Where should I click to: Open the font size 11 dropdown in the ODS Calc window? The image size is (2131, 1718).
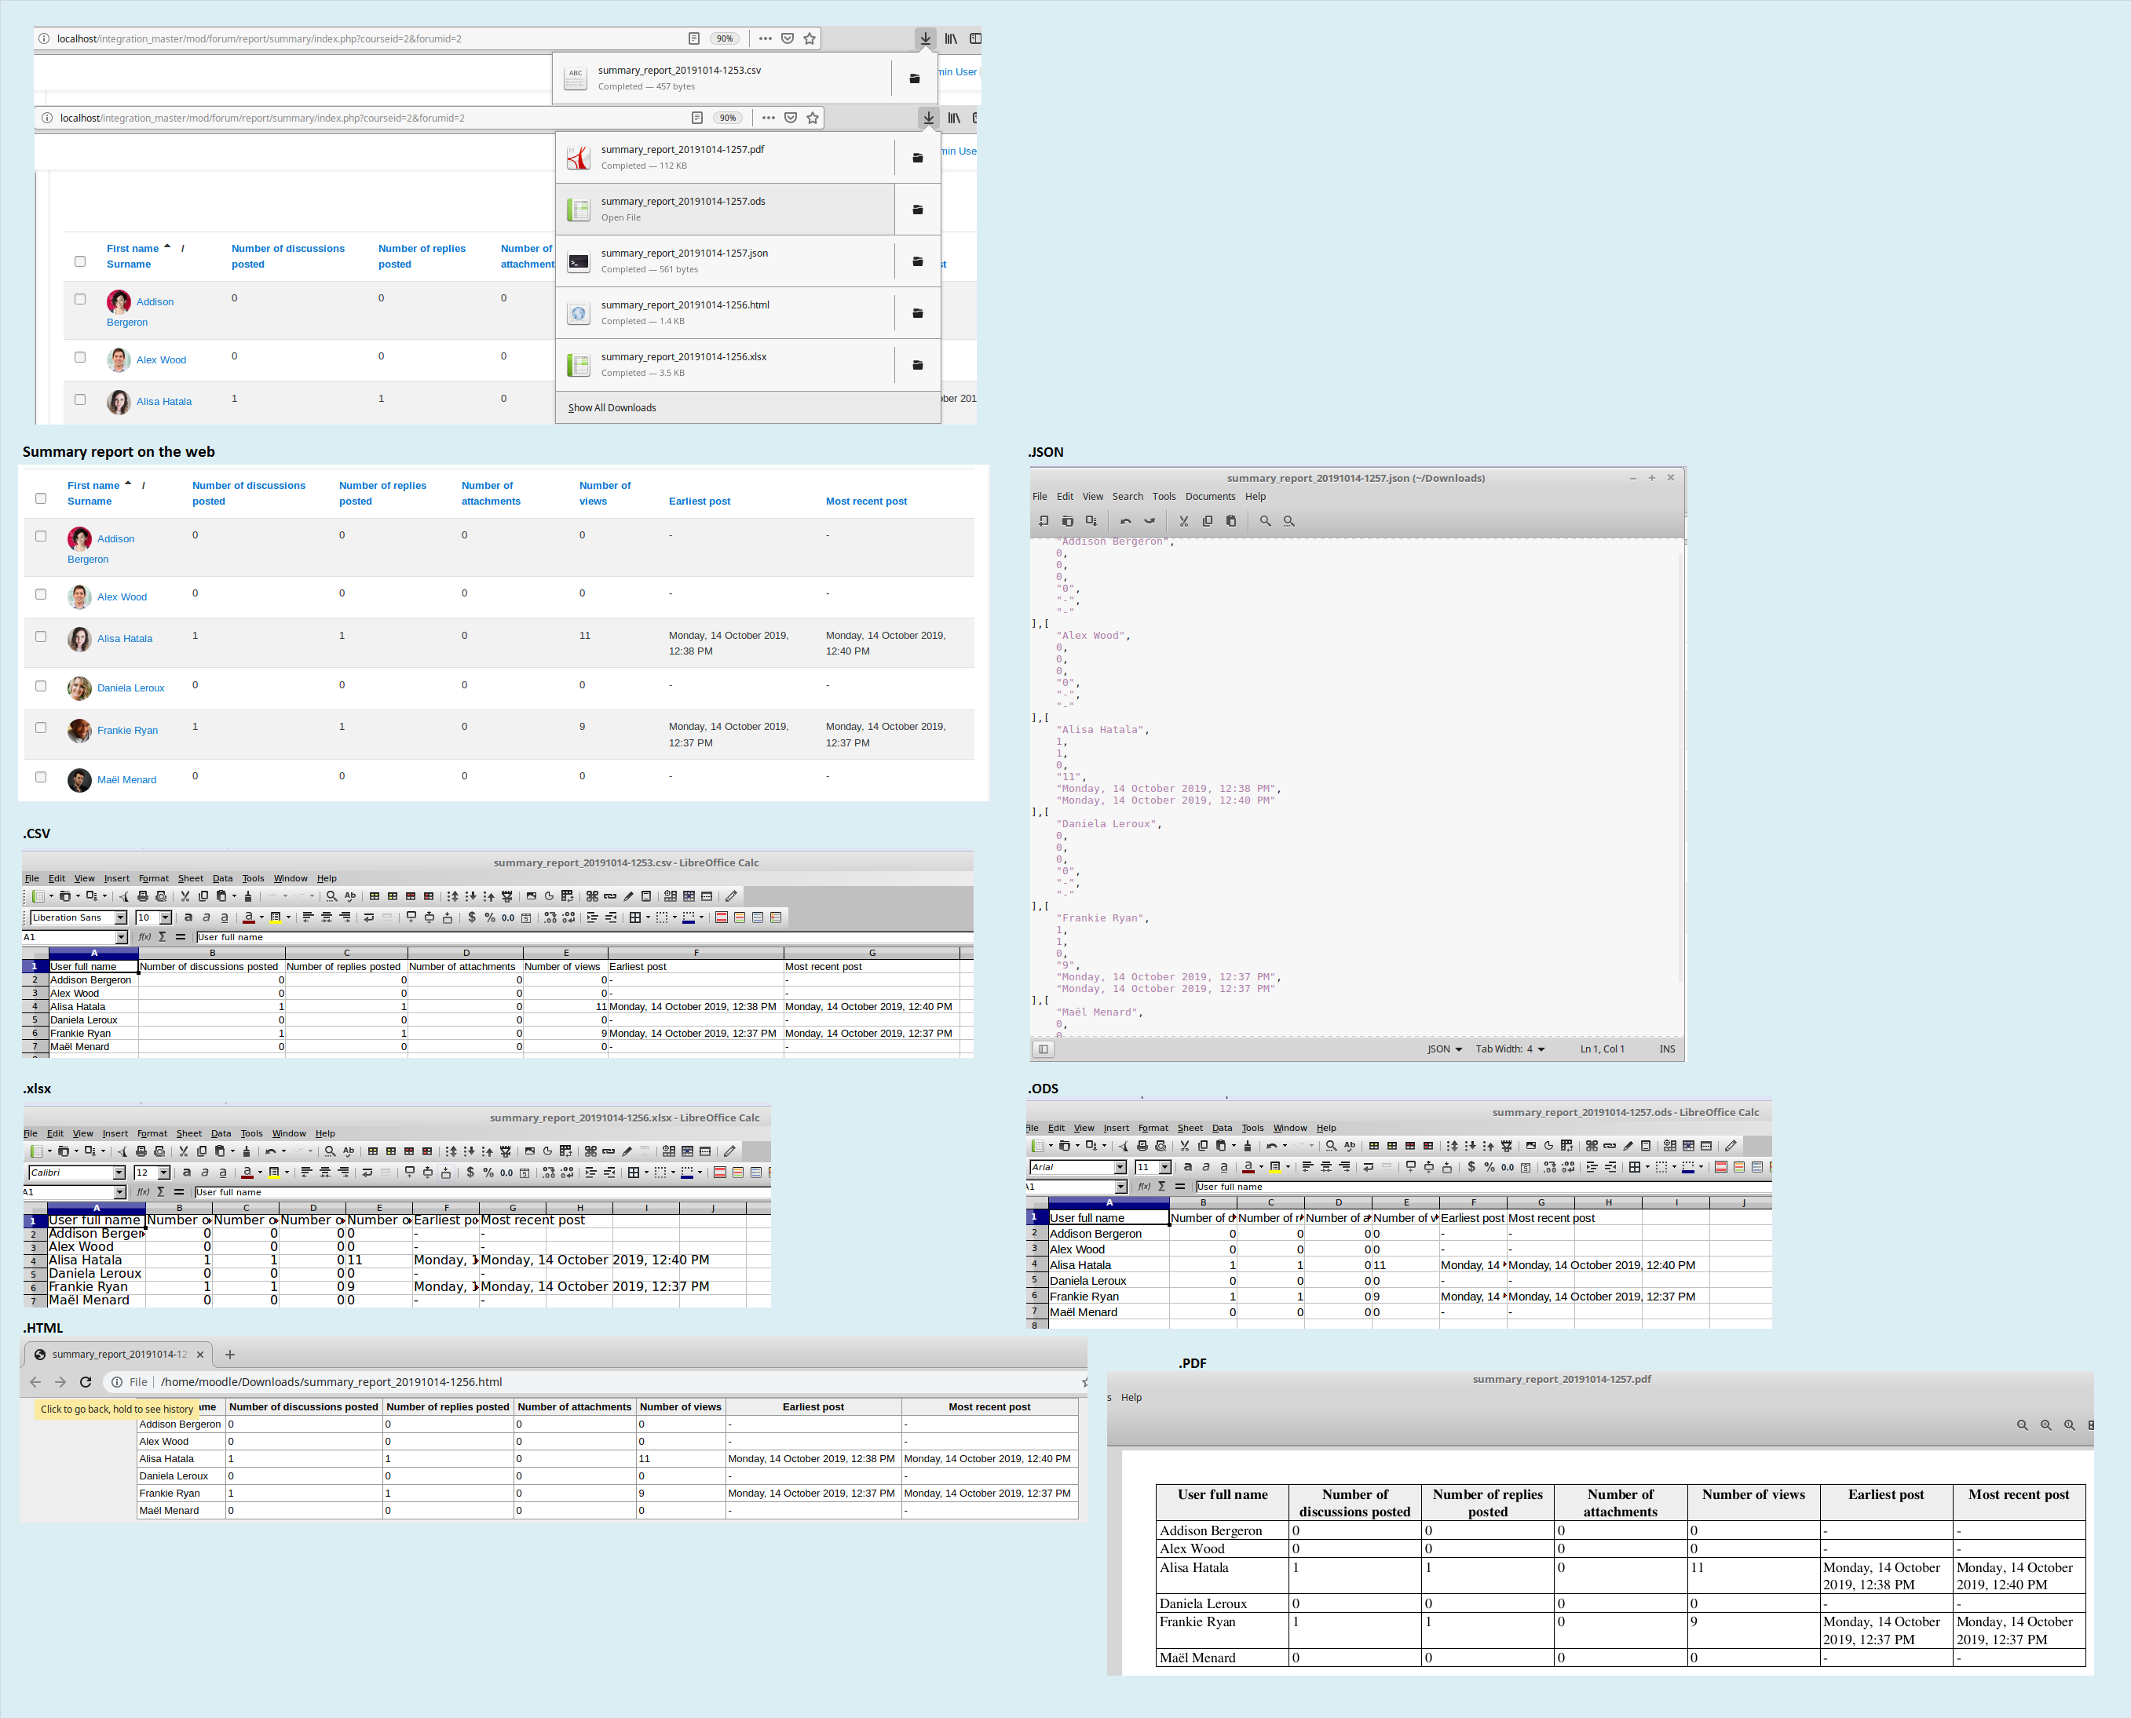pyautogui.click(x=1164, y=1168)
